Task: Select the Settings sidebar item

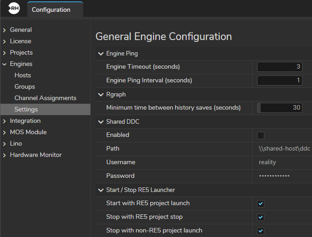Action: pyautogui.click(x=26, y=109)
